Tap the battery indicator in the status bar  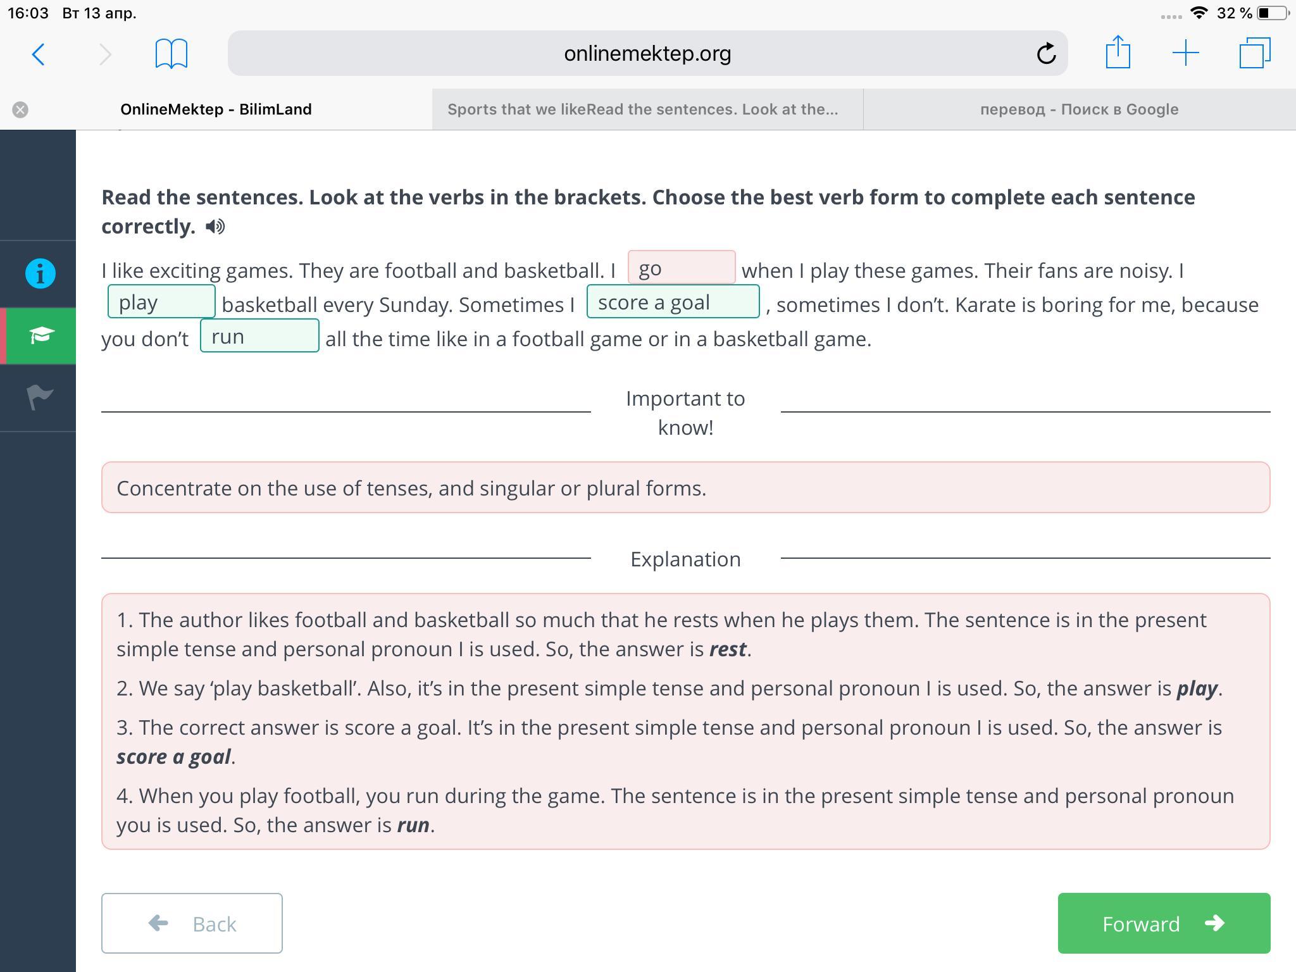tap(1272, 13)
